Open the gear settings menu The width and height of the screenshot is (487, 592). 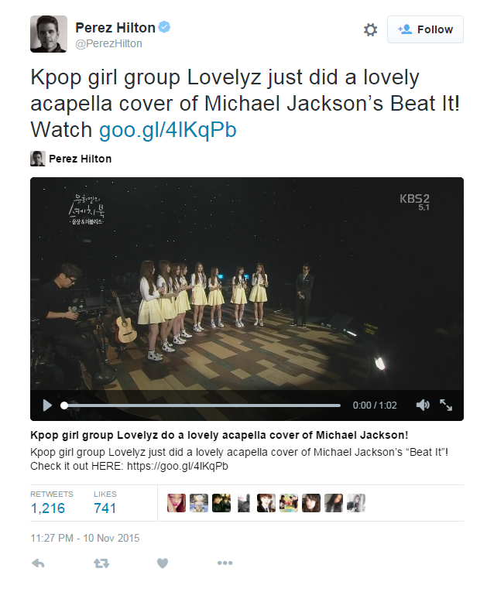(x=370, y=29)
